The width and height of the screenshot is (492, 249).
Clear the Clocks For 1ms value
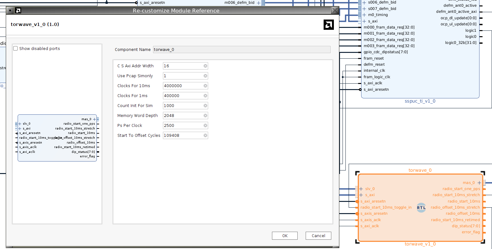pyautogui.click(x=205, y=95)
